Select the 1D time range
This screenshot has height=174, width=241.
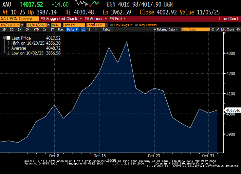click(4, 30)
